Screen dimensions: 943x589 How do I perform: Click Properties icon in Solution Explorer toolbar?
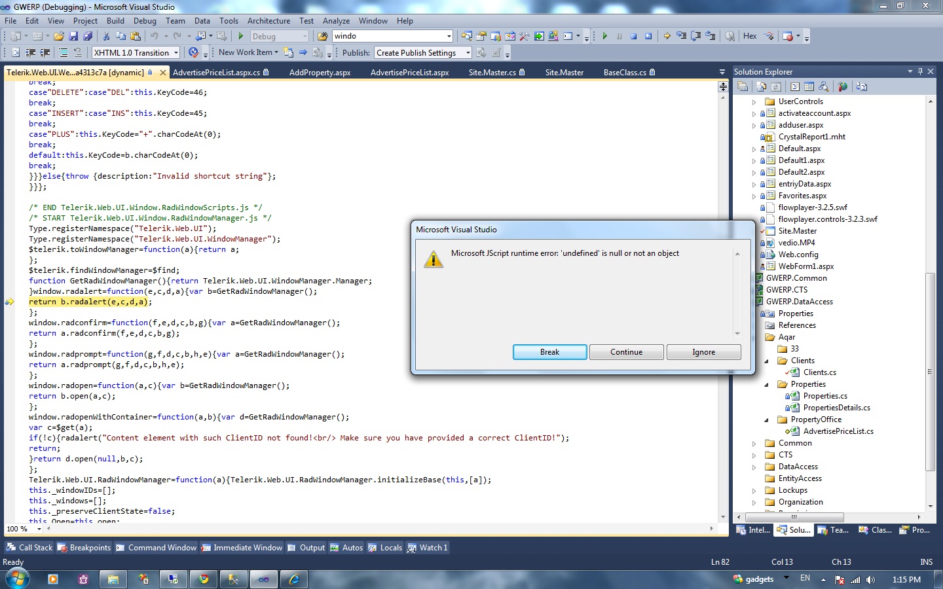[x=743, y=86]
